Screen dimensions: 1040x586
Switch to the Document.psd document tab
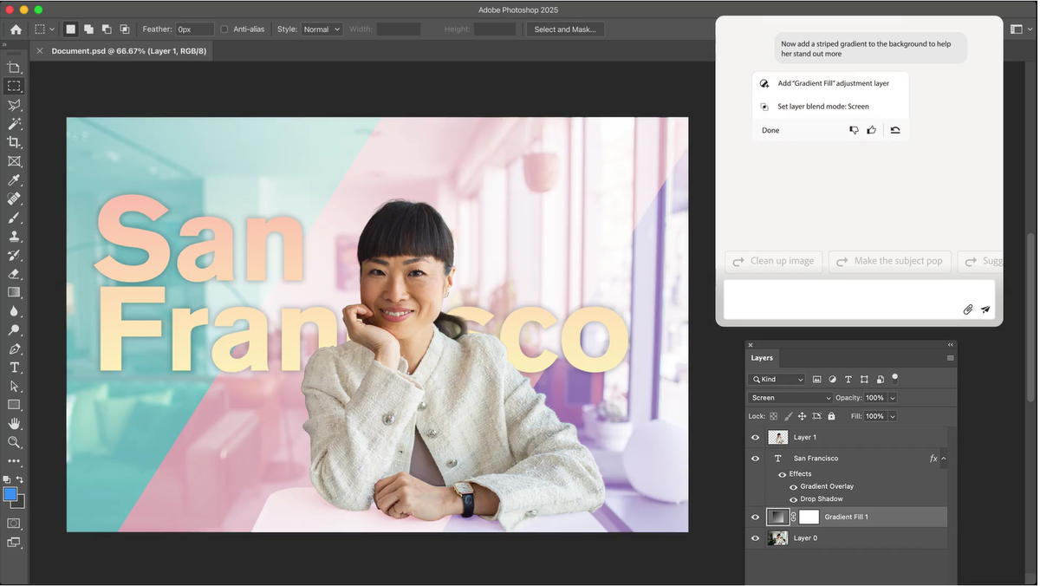(128, 50)
